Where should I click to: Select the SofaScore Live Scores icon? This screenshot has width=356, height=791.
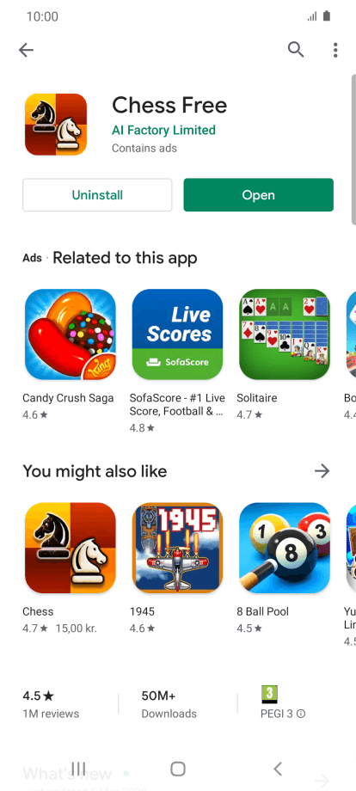coord(177,334)
